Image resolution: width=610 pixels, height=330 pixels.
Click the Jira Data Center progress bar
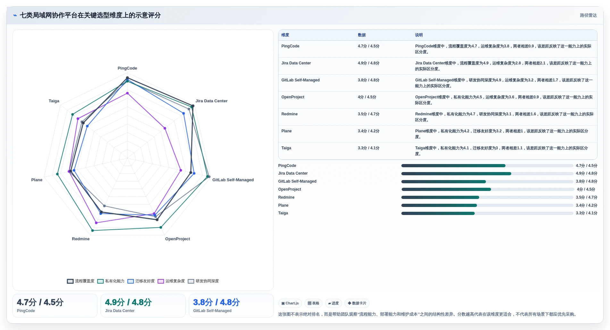point(487,174)
